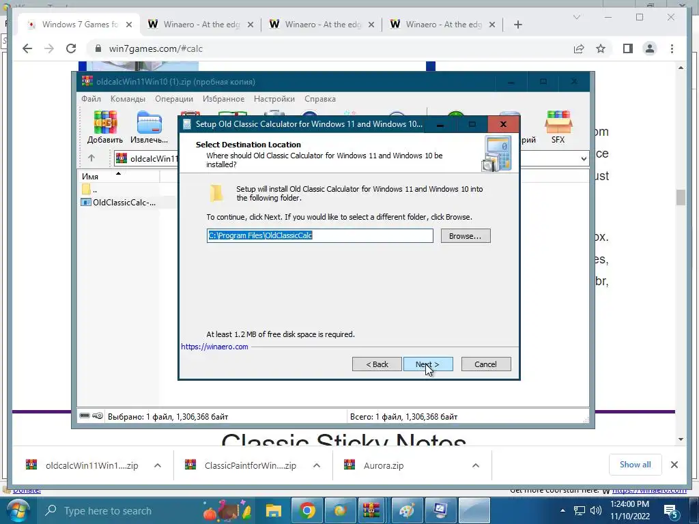Open the Файл menu in WinRAR
Screen dimensions: 699x524
[x=91, y=99]
